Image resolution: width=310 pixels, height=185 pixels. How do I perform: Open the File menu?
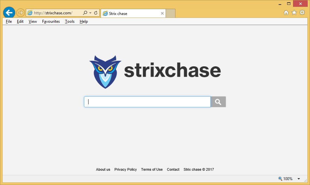point(9,21)
